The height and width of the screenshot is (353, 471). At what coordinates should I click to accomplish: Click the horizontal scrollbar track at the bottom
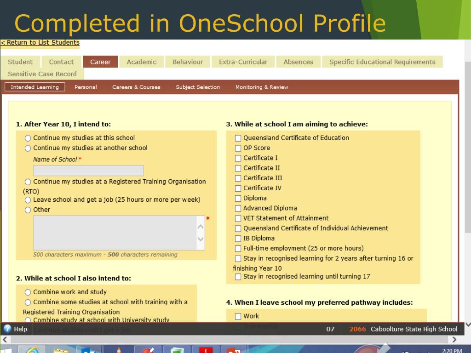coord(230,340)
